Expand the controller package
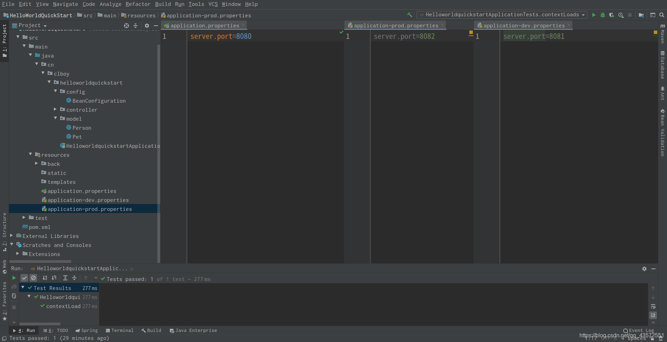 (55, 109)
